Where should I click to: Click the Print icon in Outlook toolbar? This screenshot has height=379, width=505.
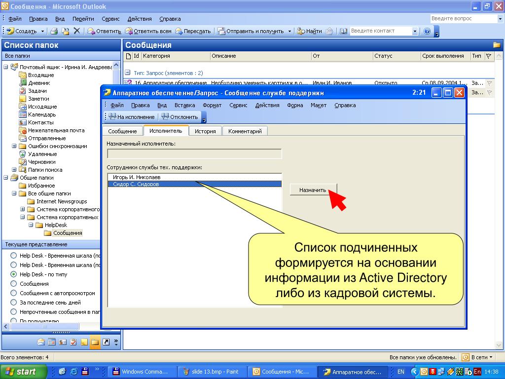click(x=54, y=31)
